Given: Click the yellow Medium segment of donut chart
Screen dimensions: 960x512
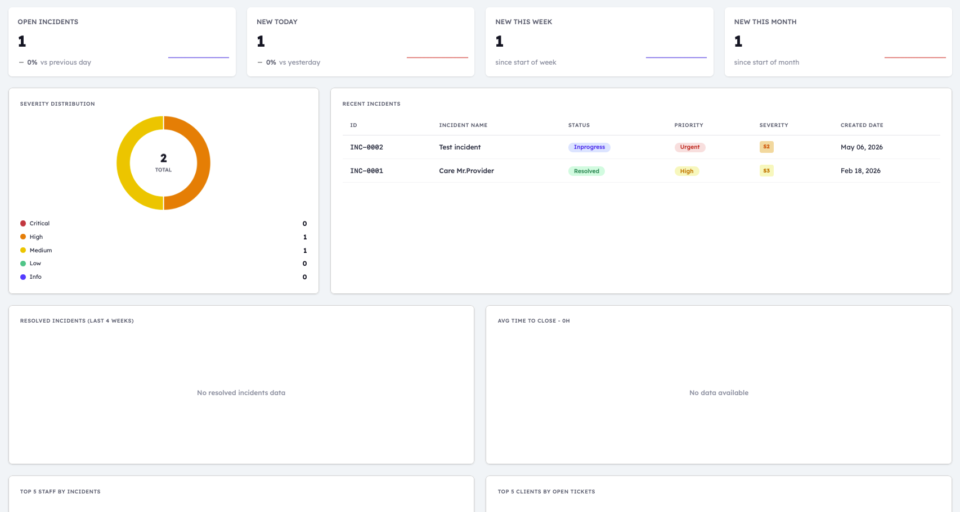Looking at the screenshot, I should (123, 163).
